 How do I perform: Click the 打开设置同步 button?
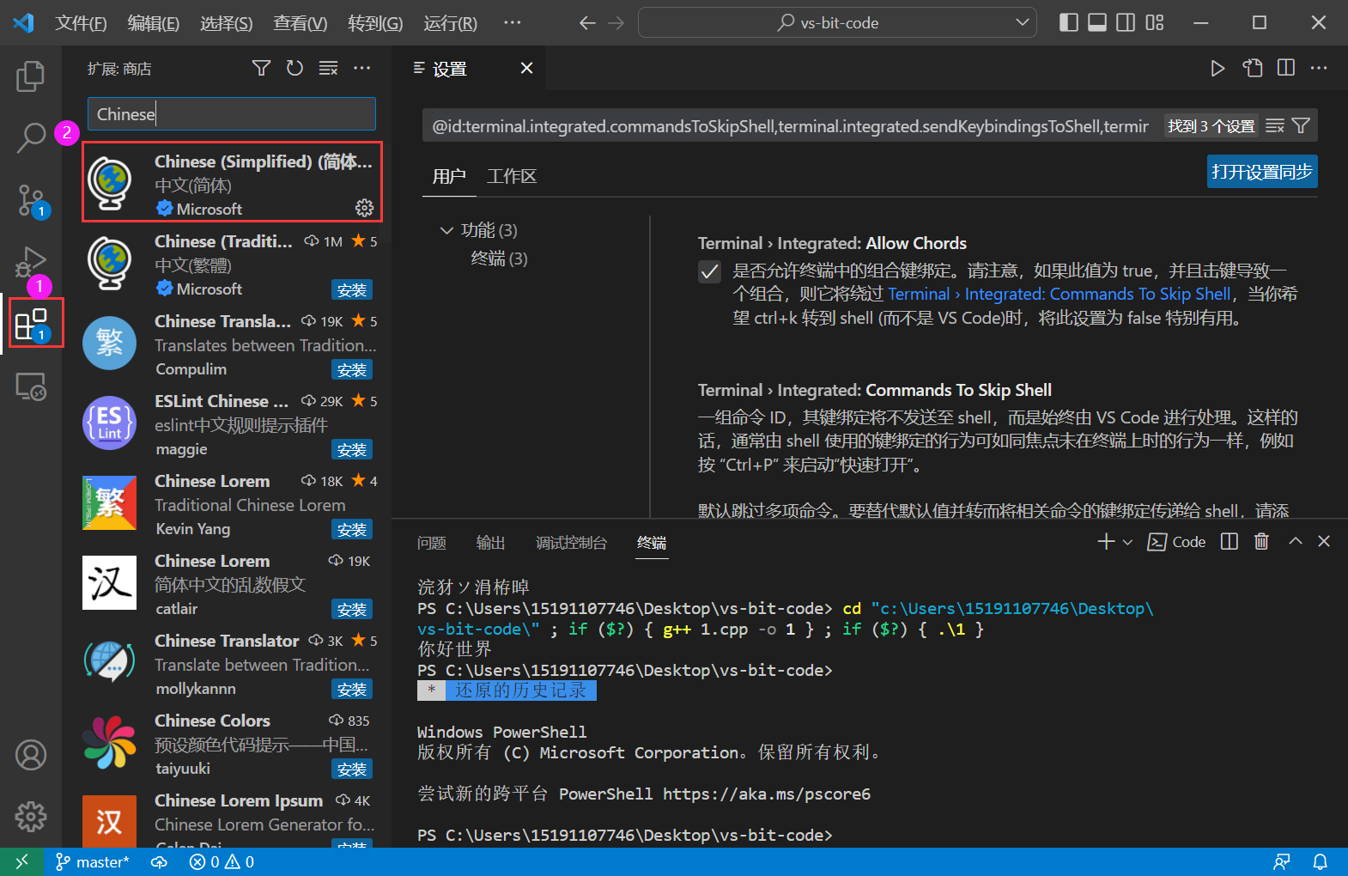click(1262, 172)
